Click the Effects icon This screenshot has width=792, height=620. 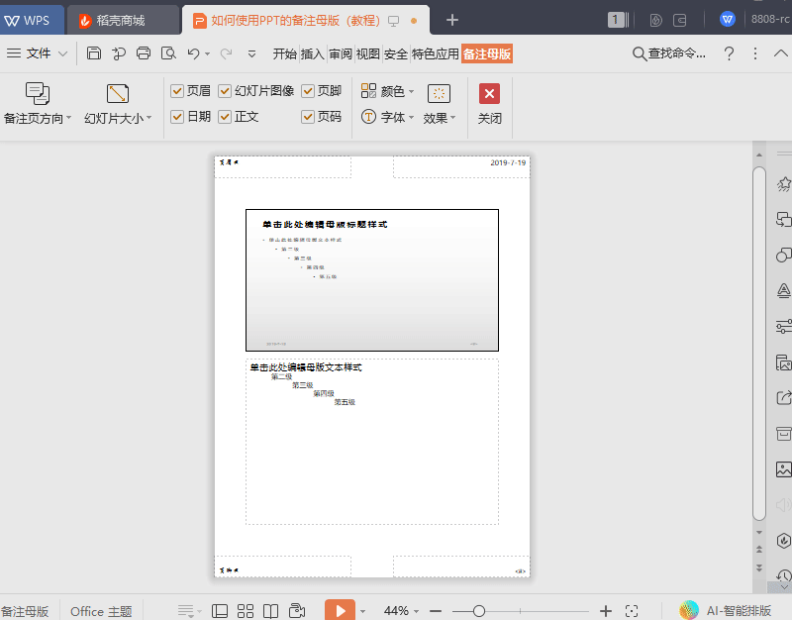(x=439, y=93)
